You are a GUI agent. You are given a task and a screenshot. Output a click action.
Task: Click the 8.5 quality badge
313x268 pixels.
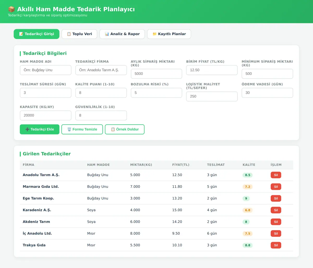point(248,175)
